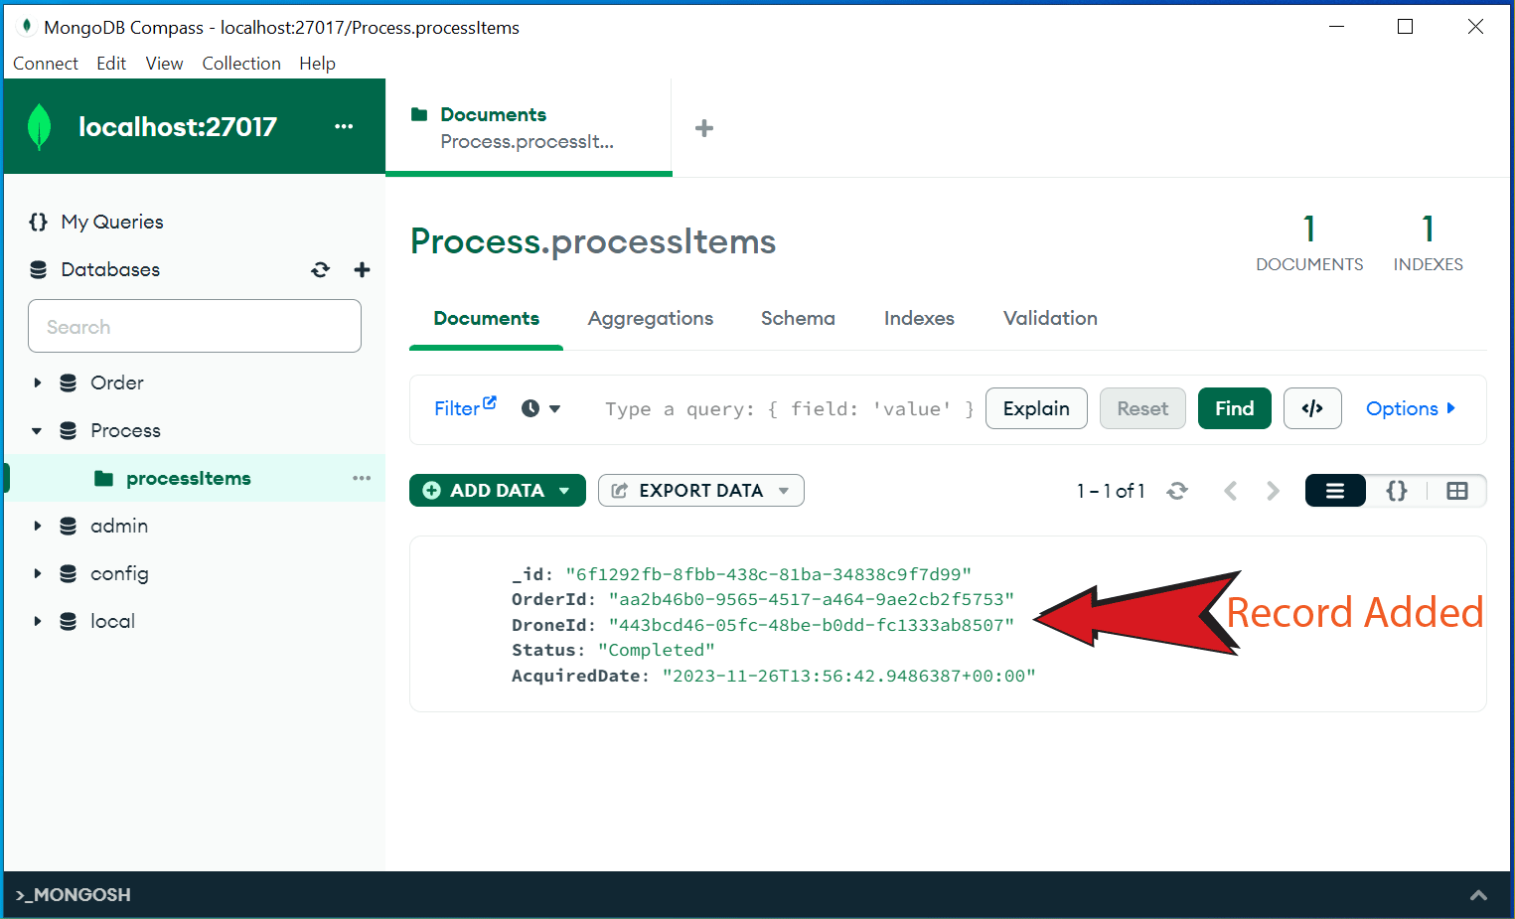Select the Documents Process.processIt... tab
The image size is (1515, 919).
(529, 127)
